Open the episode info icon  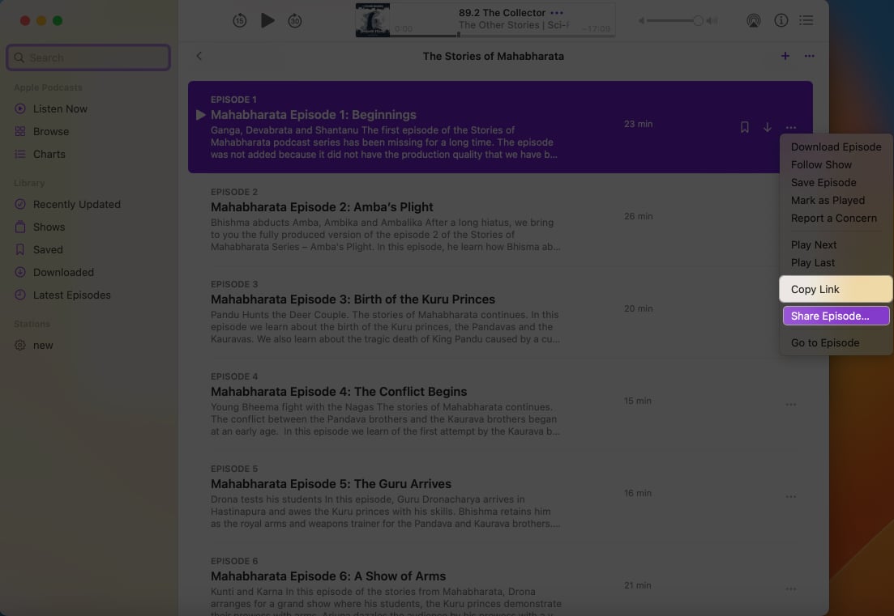click(781, 20)
